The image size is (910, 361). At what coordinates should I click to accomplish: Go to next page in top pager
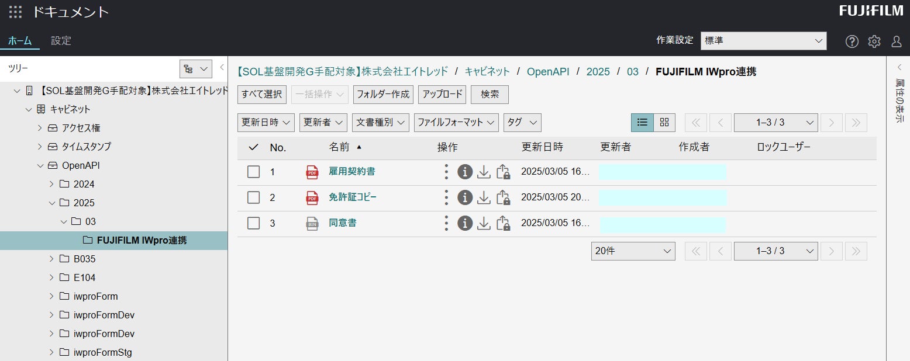tap(832, 123)
